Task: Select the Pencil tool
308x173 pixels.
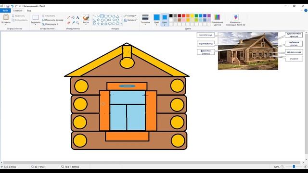Action: pyautogui.click(x=68, y=17)
